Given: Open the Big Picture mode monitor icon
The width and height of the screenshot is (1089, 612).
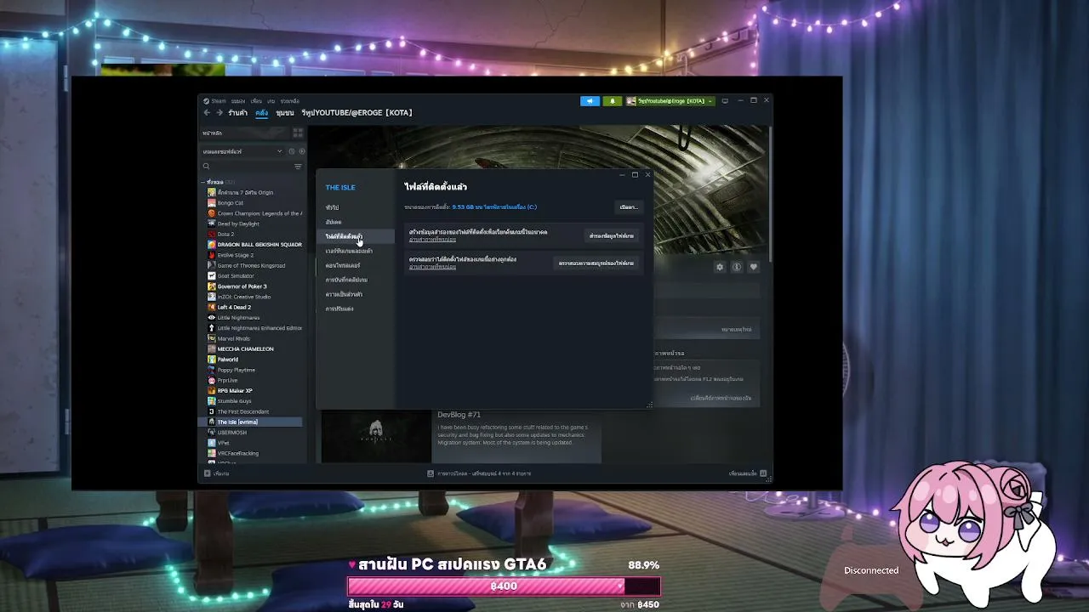Looking at the screenshot, I should tap(725, 101).
